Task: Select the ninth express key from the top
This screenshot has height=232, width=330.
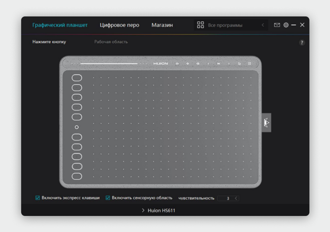Action: click(77, 167)
